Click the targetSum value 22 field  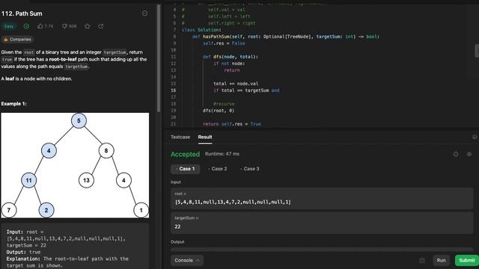click(x=322, y=223)
